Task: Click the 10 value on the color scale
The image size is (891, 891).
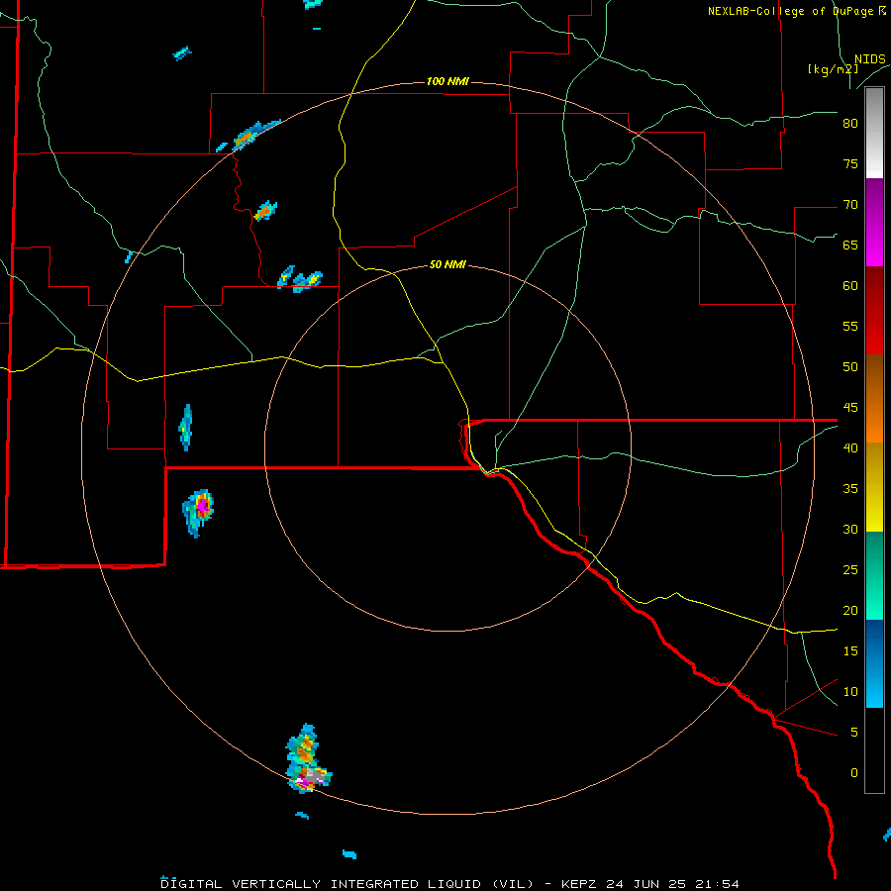Action: (850, 692)
